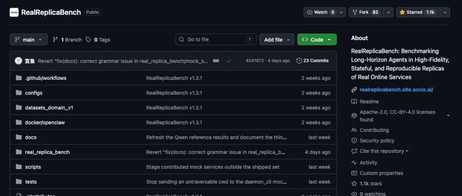Viewport: 462px width, 196px height.
Task: Jump to the Readme sidebar link
Action: tap(369, 102)
